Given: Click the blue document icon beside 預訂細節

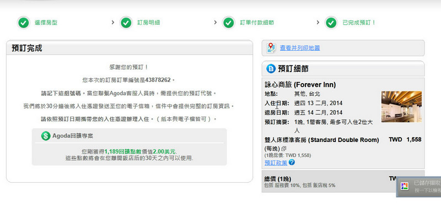Looking at the screenshot, I should pos(271,68).
